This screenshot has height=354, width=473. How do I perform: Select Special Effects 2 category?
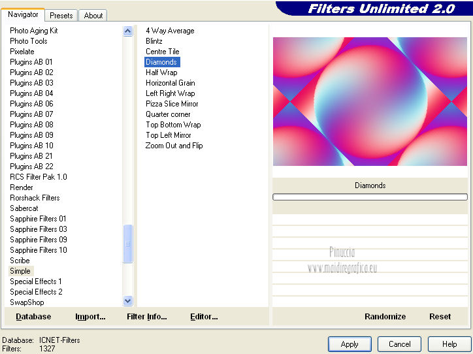[36, 292]
